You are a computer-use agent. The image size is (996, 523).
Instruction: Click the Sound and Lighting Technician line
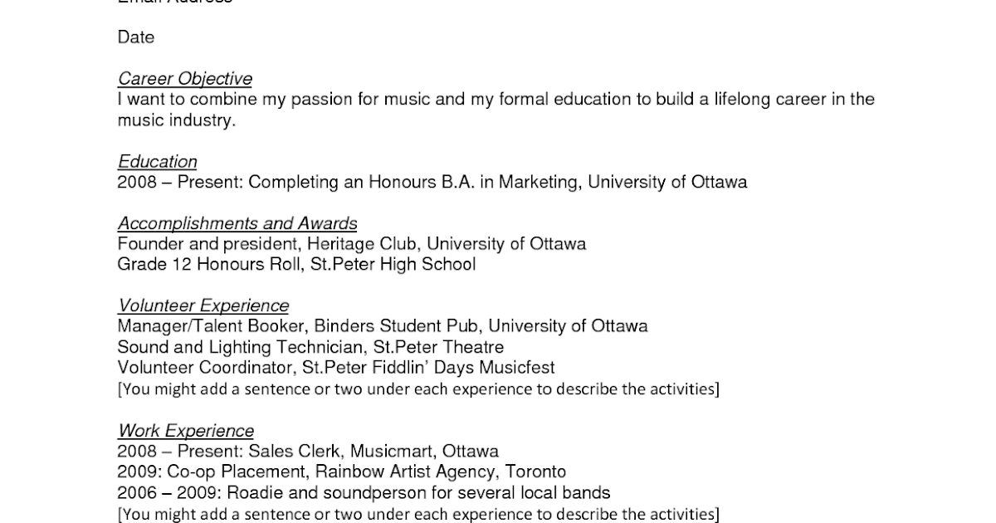click(310, 347)
